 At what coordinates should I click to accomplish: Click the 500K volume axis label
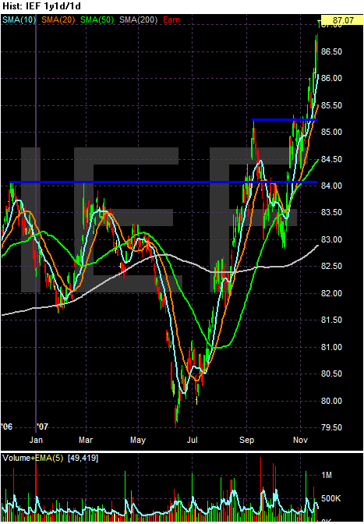tap(330, 498)
